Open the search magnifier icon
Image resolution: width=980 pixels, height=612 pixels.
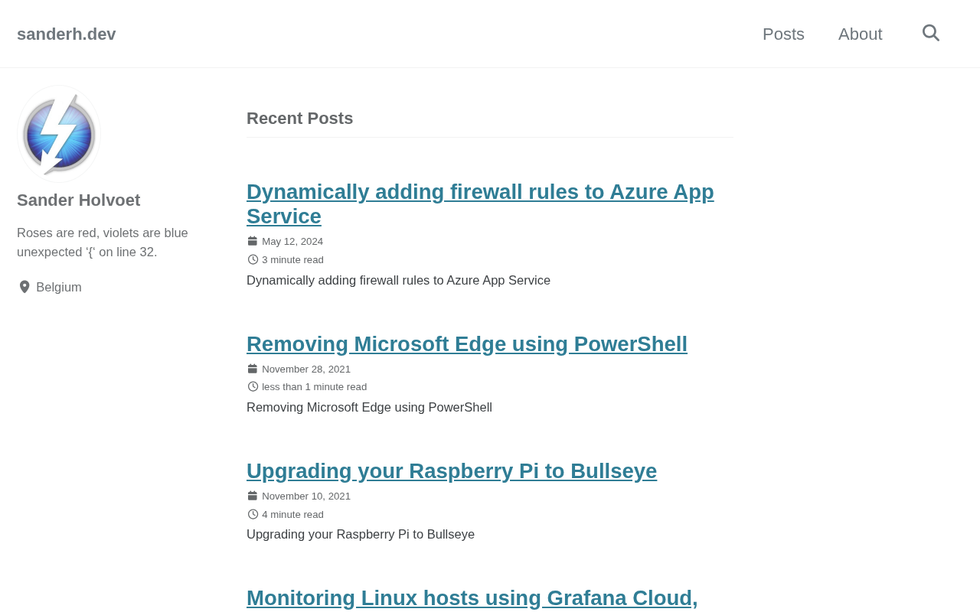(930, 33)
